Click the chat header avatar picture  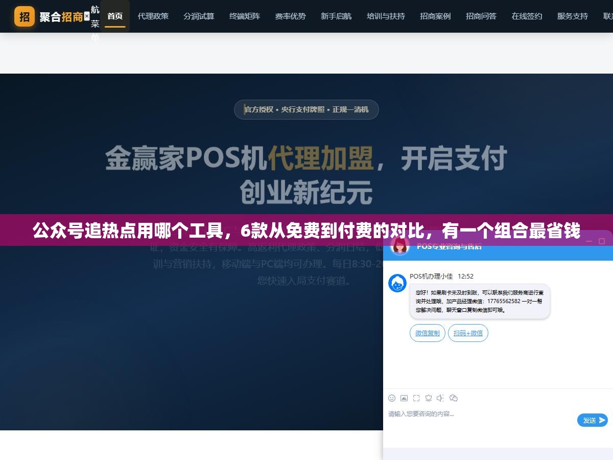[x=400, y=246]
